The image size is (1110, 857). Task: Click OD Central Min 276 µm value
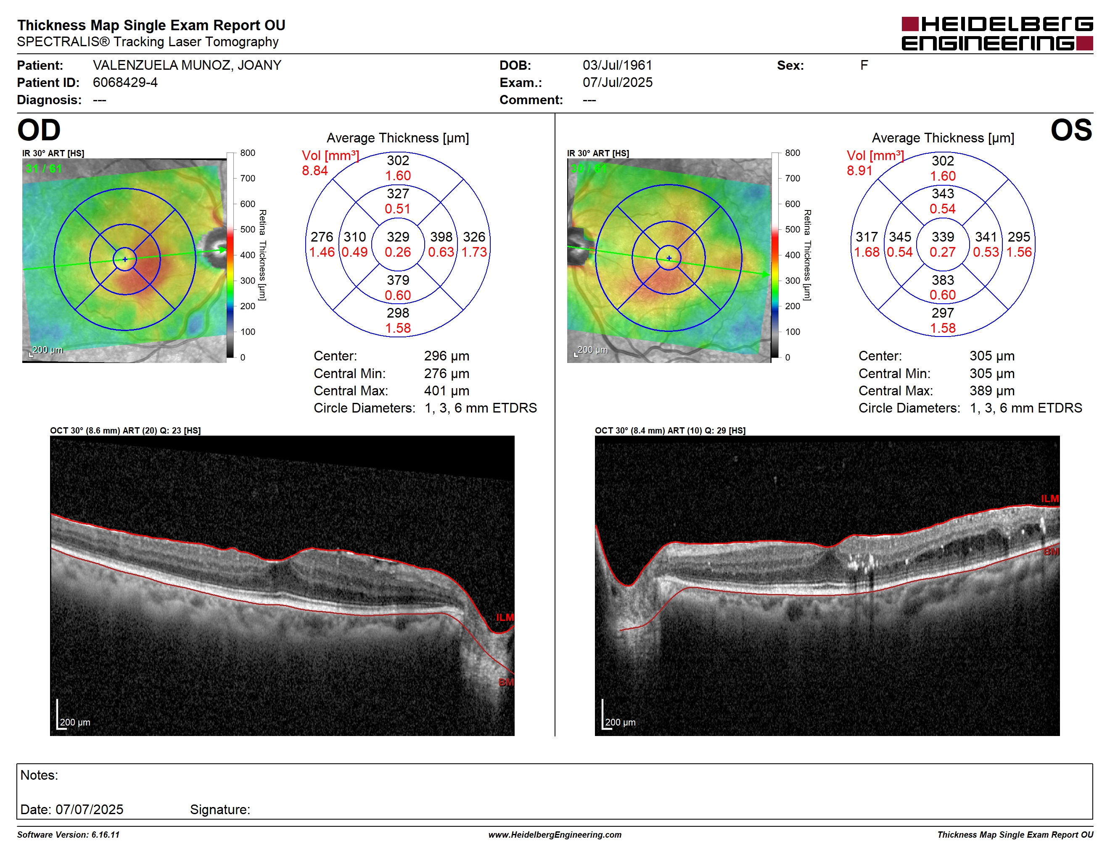point(447,373)
